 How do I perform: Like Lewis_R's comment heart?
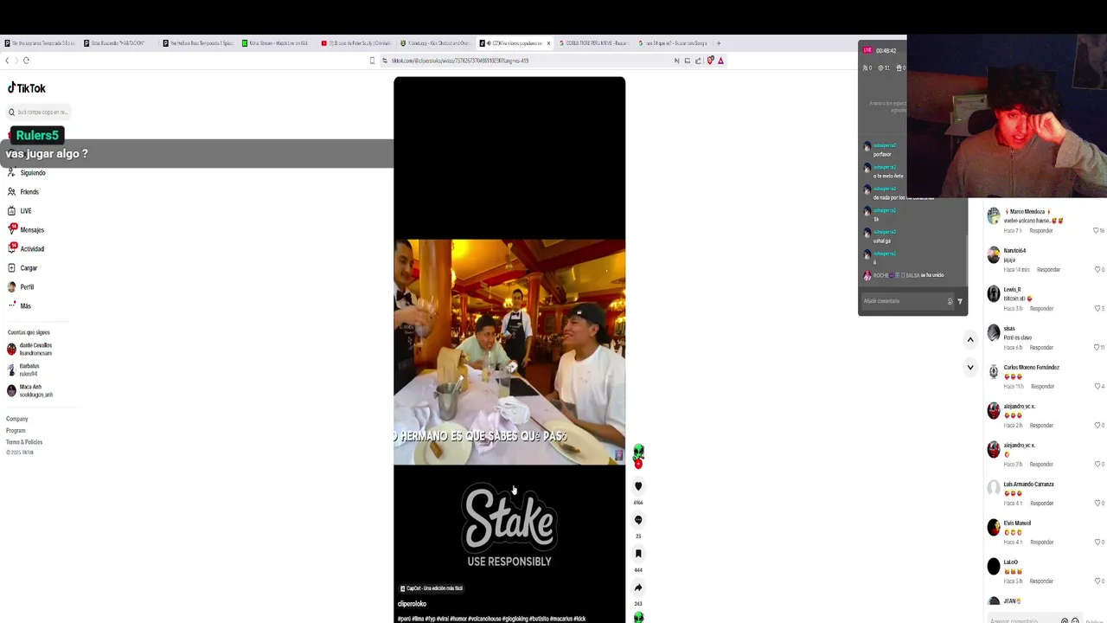tap(1097, 309)
